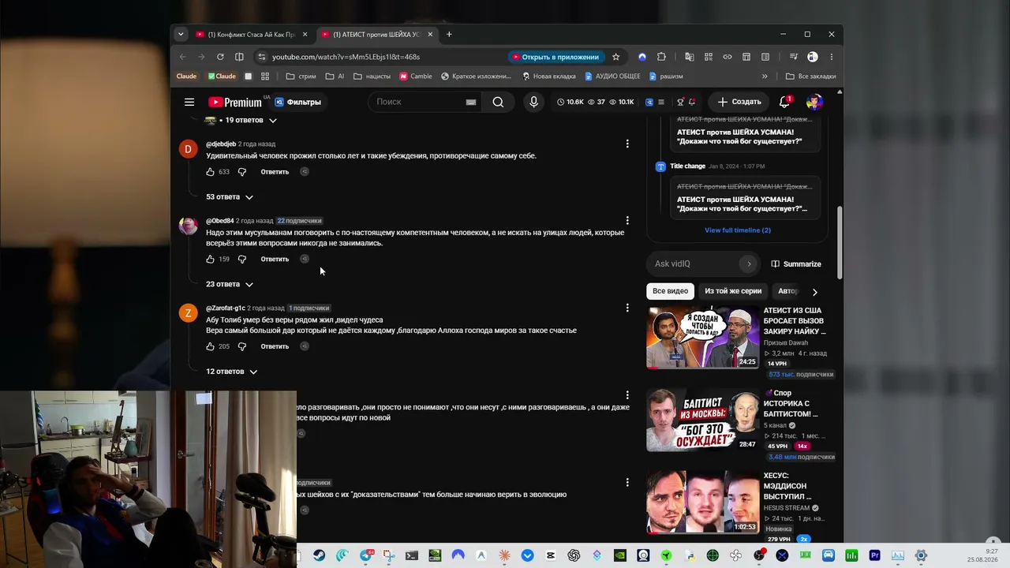Viewport: 1010px width, 568px height.
Task: Open the more-actions menu for the @djebdjeb comment
Action: [x=627, y=144]
